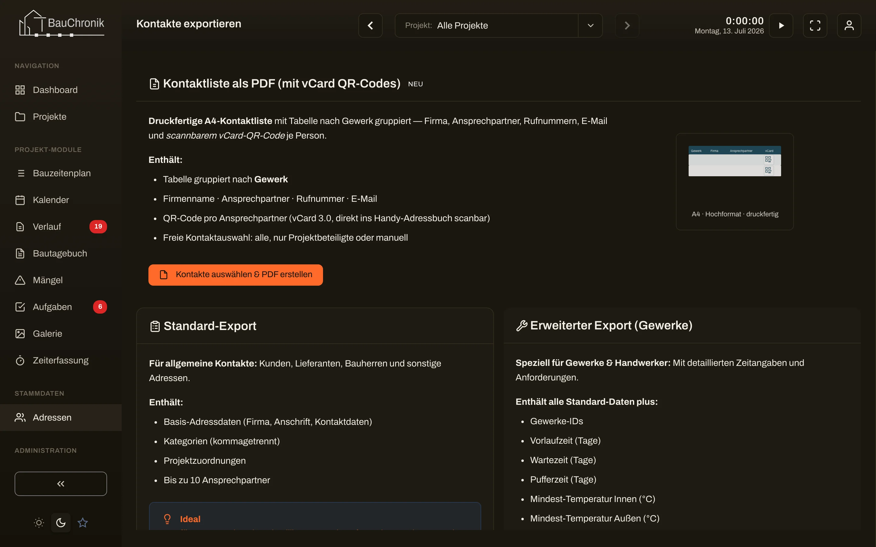
Task: Click the list item Bis zu 10 Ansprechpartner
Action: (x=217, y=480)
